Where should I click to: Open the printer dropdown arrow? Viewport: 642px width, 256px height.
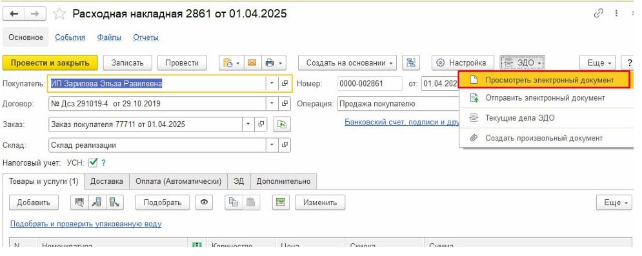281,63
